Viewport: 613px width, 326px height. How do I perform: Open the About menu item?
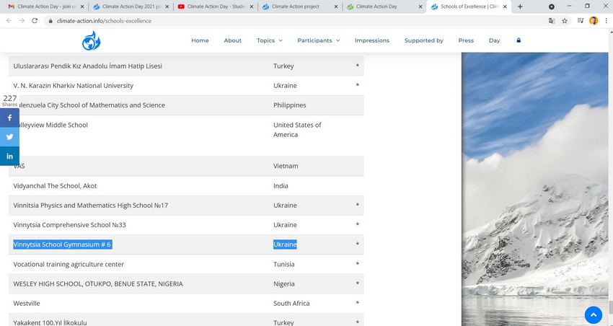click(232, 40)
